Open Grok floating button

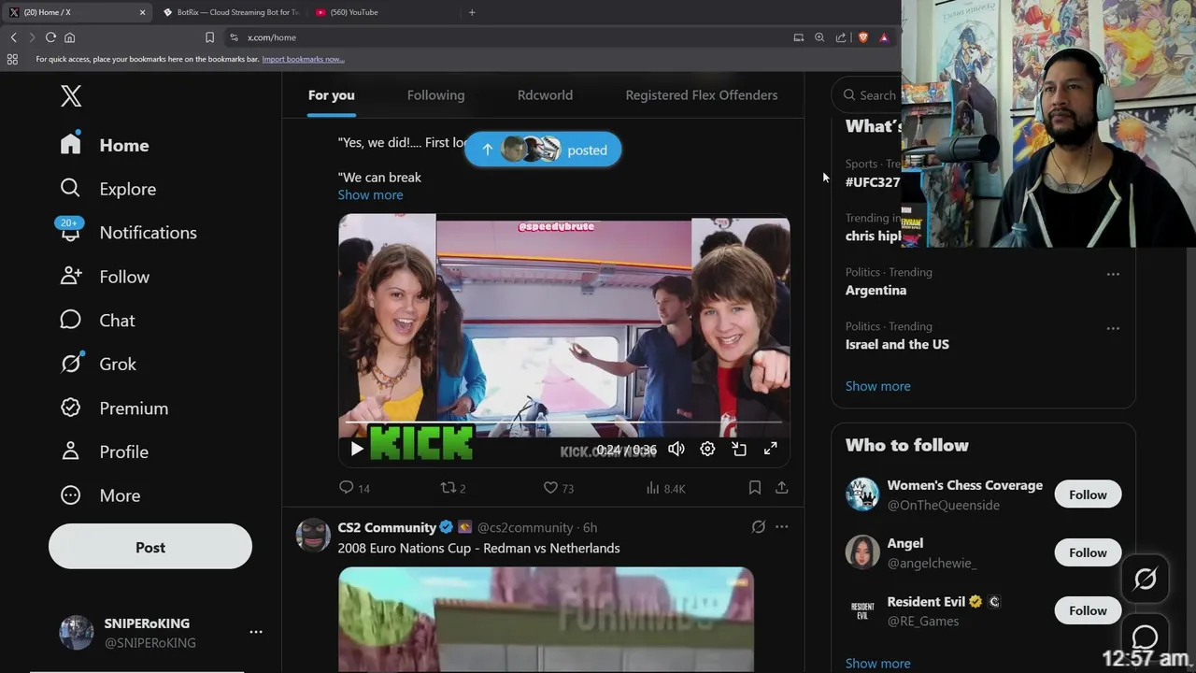click(1145, 579)
